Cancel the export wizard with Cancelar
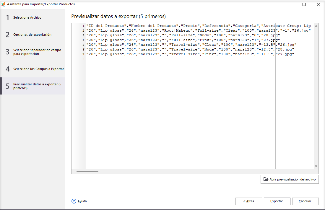 click(305, 201)
